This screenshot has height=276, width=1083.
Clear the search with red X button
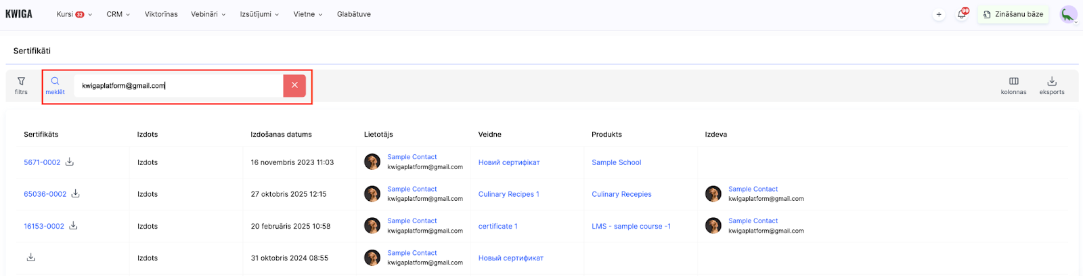point(294,85)
